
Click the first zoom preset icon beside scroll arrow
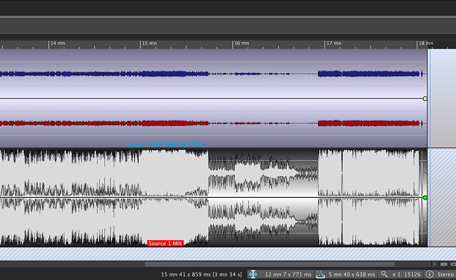click(444, 264)
